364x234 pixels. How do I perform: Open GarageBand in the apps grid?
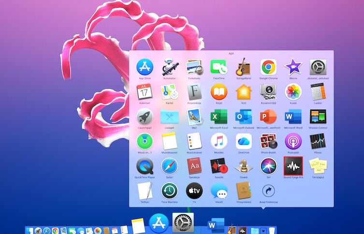(244, 67)
